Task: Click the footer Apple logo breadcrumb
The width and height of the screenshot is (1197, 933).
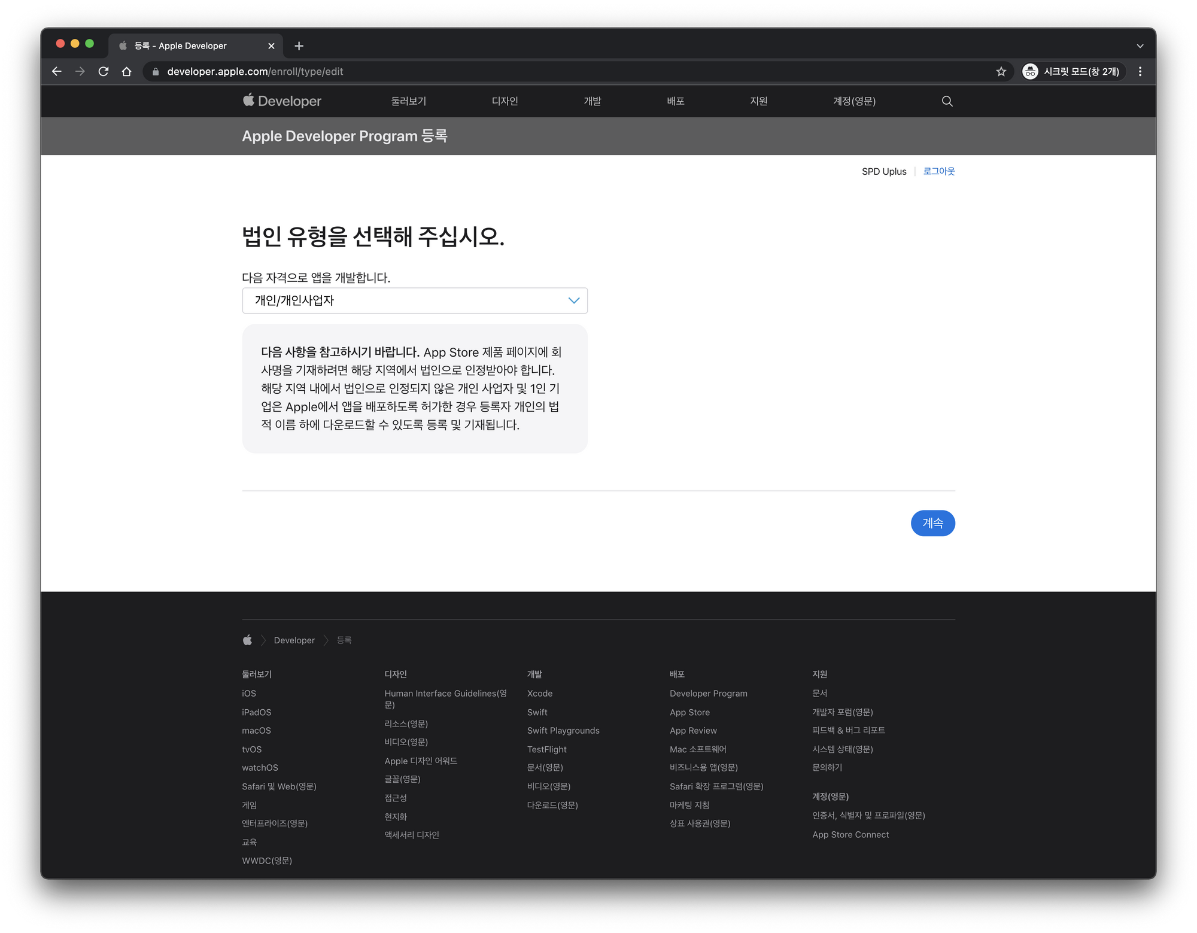Action: [247, 640]
